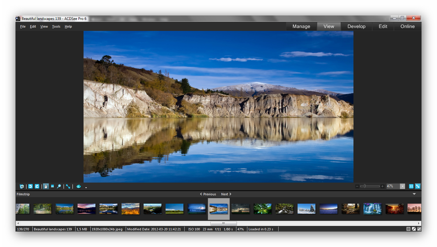
Task: Click the Modified Date status entry
Action: (154, 229)
